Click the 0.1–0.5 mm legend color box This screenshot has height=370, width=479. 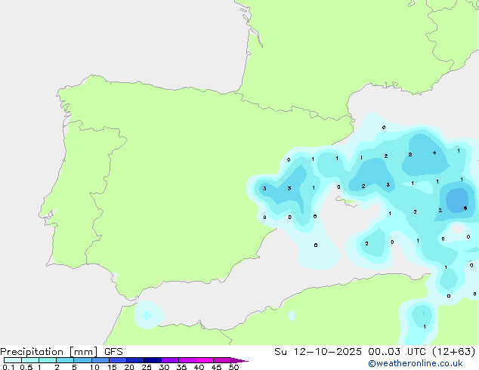[13, 360]
